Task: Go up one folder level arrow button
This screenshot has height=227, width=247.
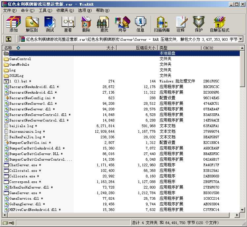Action: point(9,39)
